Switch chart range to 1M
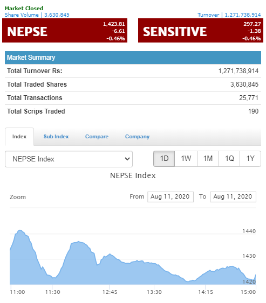Image resolution: width=266 pixels, height=303 pixels. click(208, 159)
